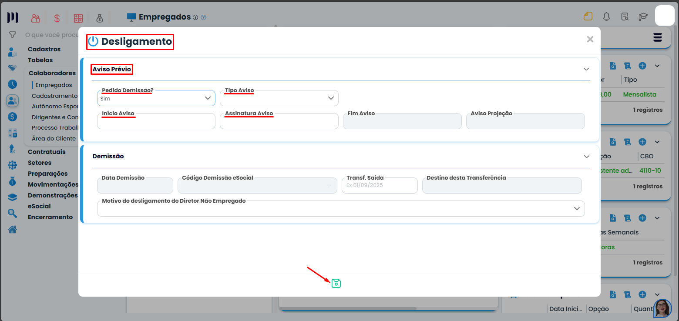Click the assistant avatar in the bottom corner
679x321 pixels.
(x=662, y=308)
